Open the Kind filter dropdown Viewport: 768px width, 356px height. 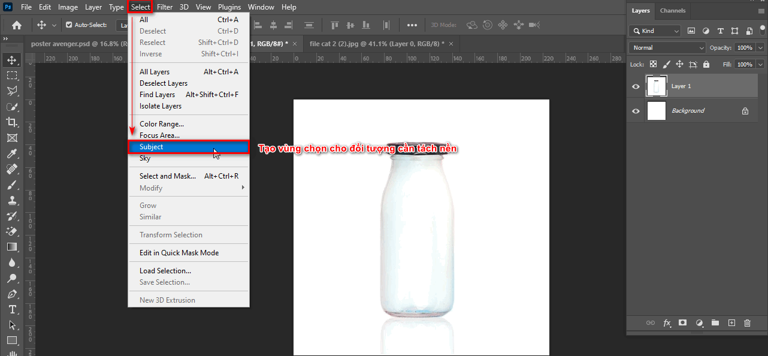[654, 30]
